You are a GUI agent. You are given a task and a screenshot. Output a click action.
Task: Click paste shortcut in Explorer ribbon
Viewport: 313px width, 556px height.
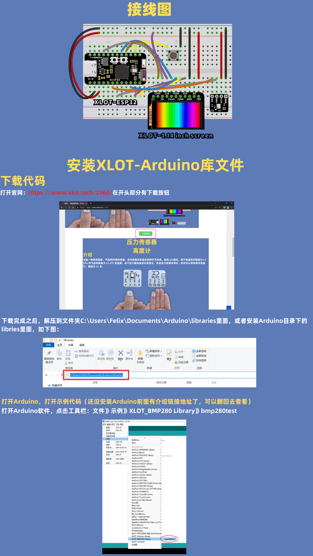(x=84, y=356)
